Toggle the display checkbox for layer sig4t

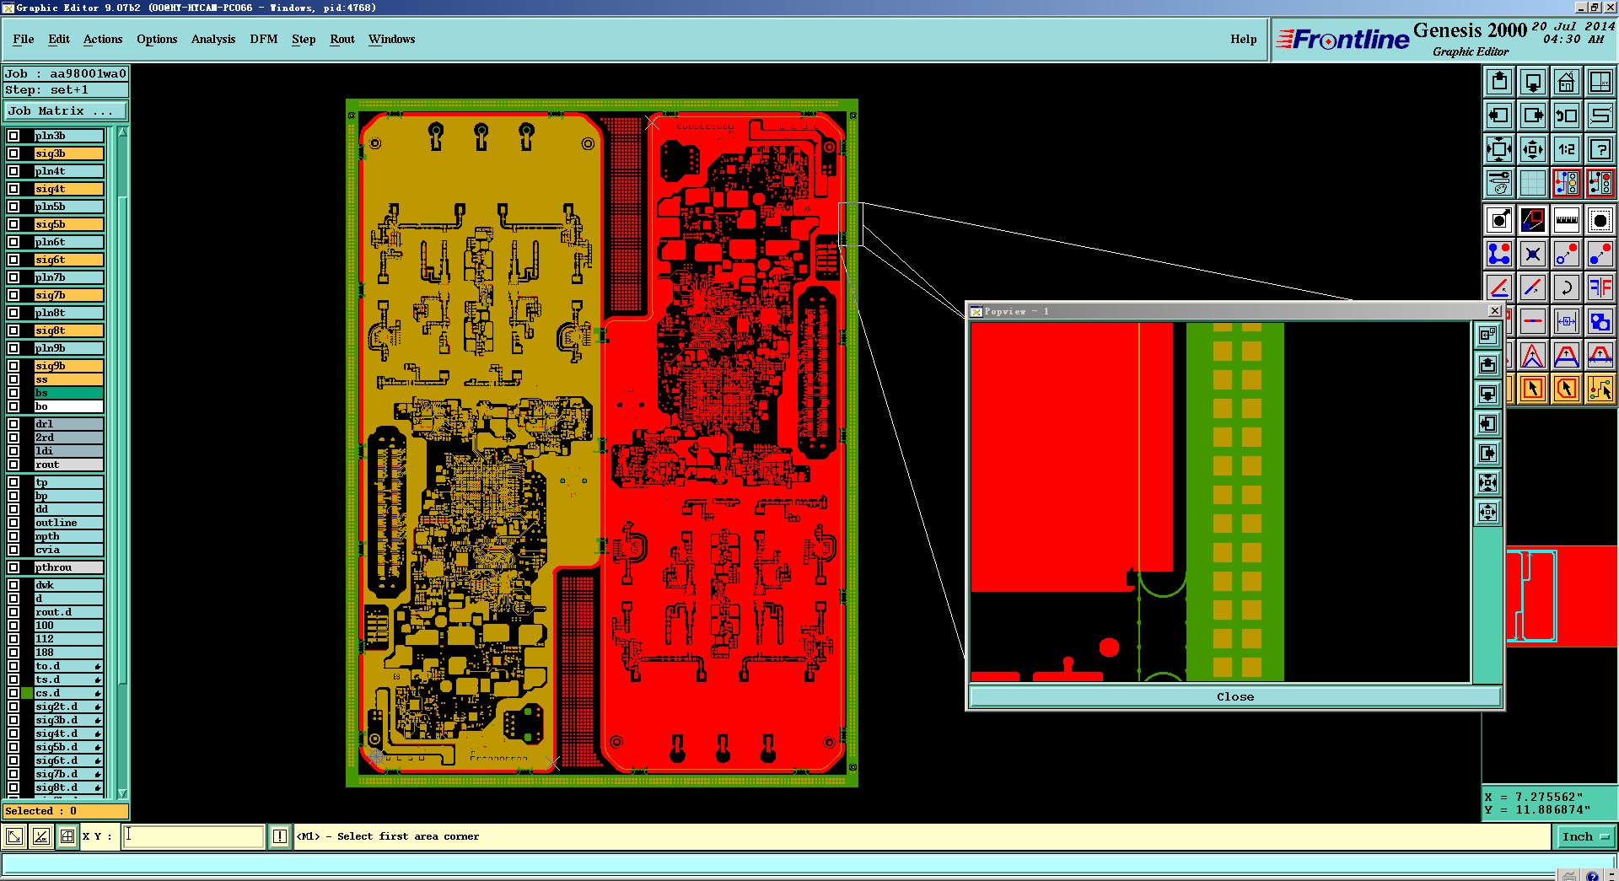(x=13, y=189)
